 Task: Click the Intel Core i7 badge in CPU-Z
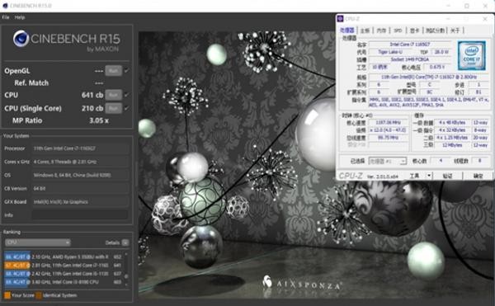(x=471, y=55)
